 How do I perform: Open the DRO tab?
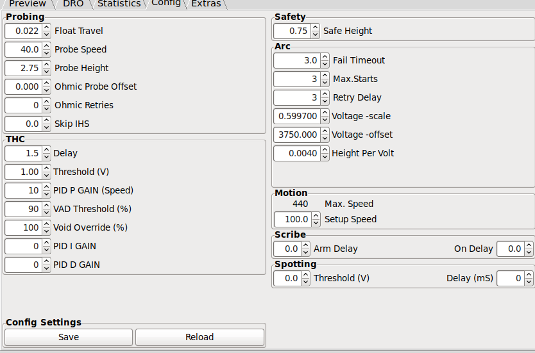coord(73,4)
